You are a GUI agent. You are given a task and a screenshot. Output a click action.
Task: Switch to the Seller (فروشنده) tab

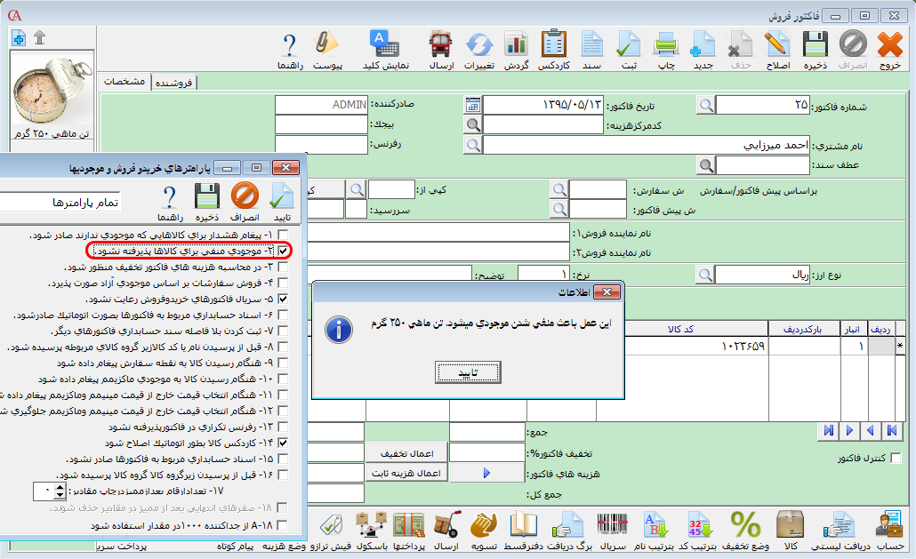[x=175, y=83]
